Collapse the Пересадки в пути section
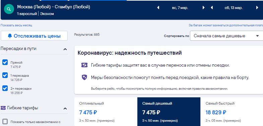Screen dimensions: 263x126 (x=65, y=49)
